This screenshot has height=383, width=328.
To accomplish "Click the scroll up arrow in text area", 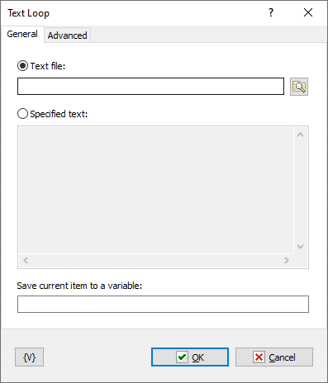I will coord(300,135).
